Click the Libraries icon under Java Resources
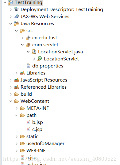 (22, 73)
